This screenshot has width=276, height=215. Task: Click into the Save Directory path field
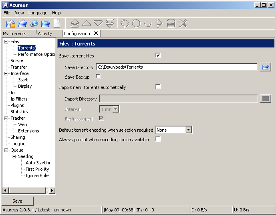[176, 67]
